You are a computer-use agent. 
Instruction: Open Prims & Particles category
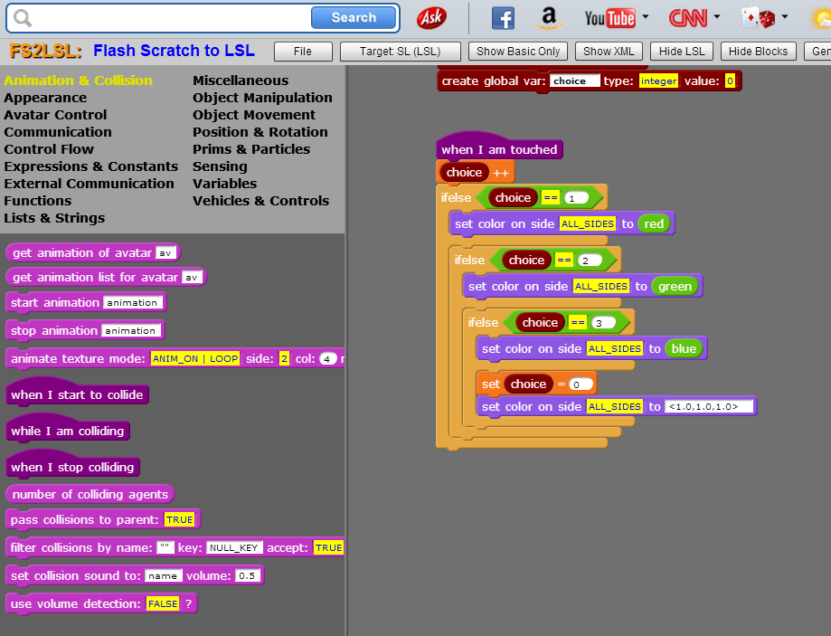pos(251,149)
